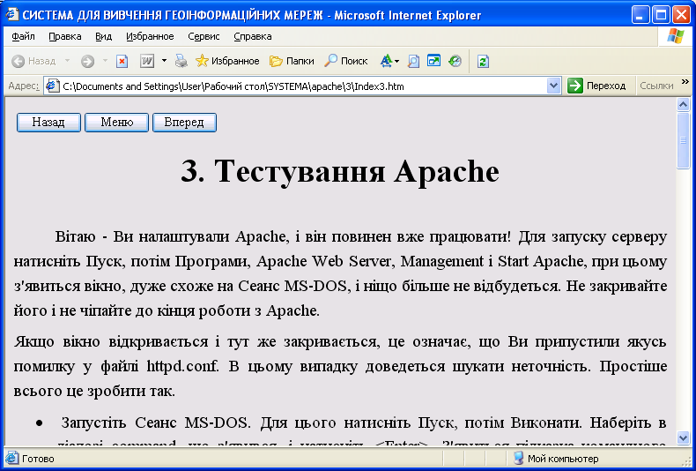Click the Edit with Microsoft Word icon
The height and width of the screenshot is (471, 696).
tap(147, 62)
